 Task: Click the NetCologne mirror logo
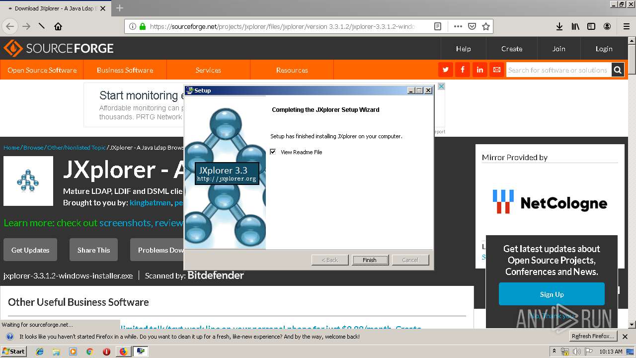click(x=550, y=201)
